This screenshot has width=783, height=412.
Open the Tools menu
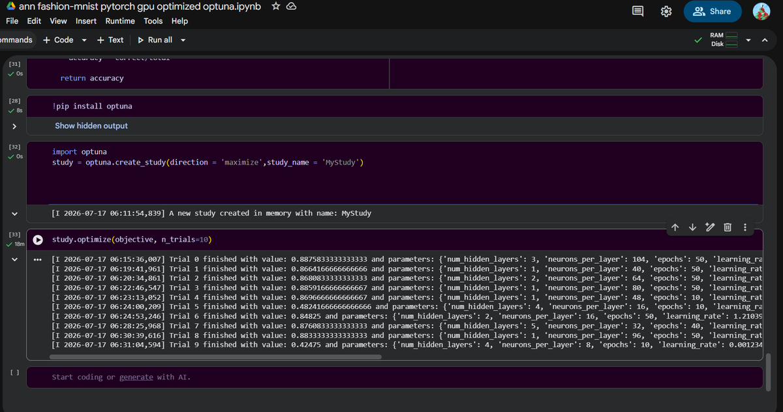click(x=153, y=21)
